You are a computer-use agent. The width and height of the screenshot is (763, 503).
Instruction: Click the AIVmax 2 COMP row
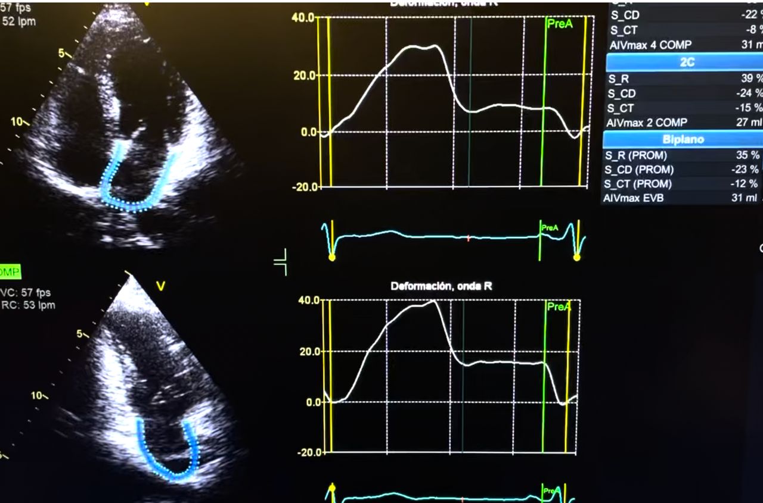[683, 123]
